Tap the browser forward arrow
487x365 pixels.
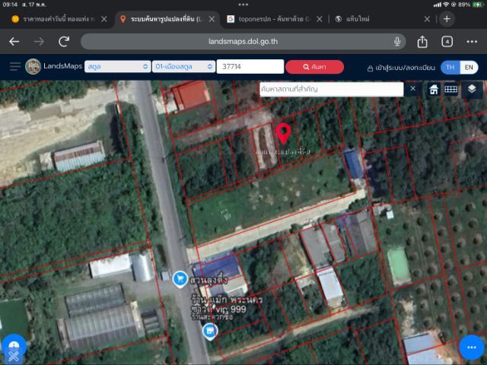click(39, 42)
